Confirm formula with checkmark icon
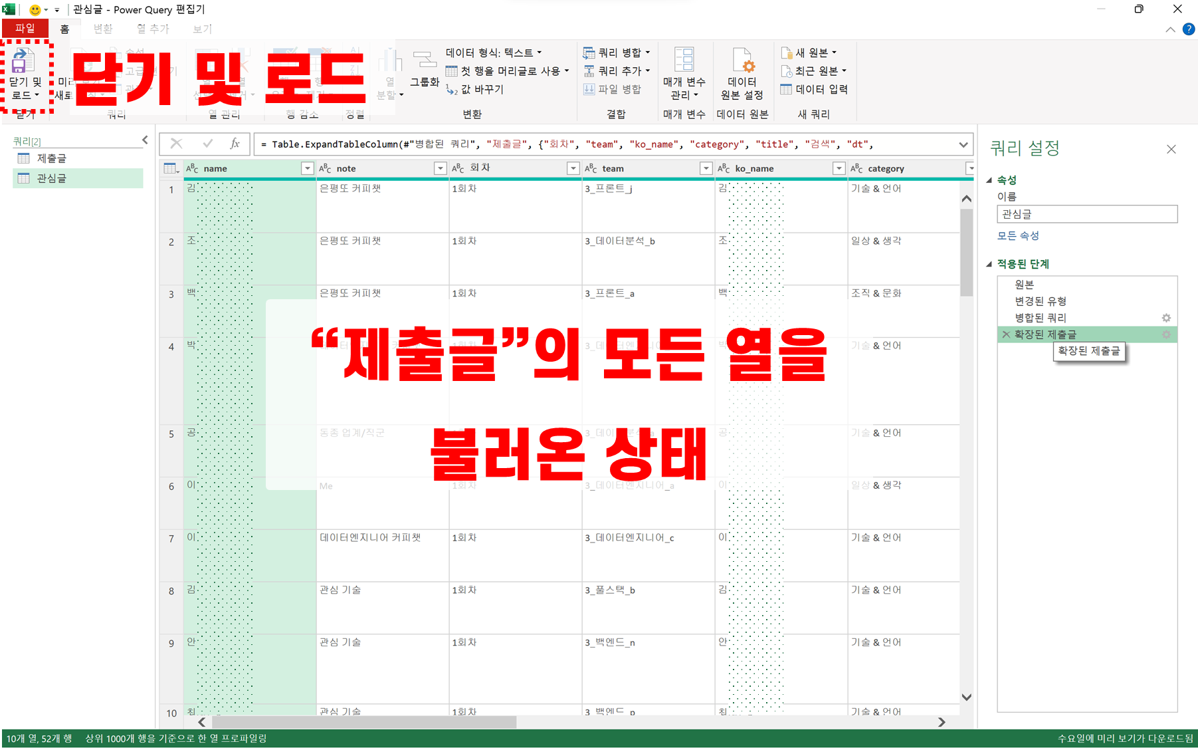 [x=207, y=144]
